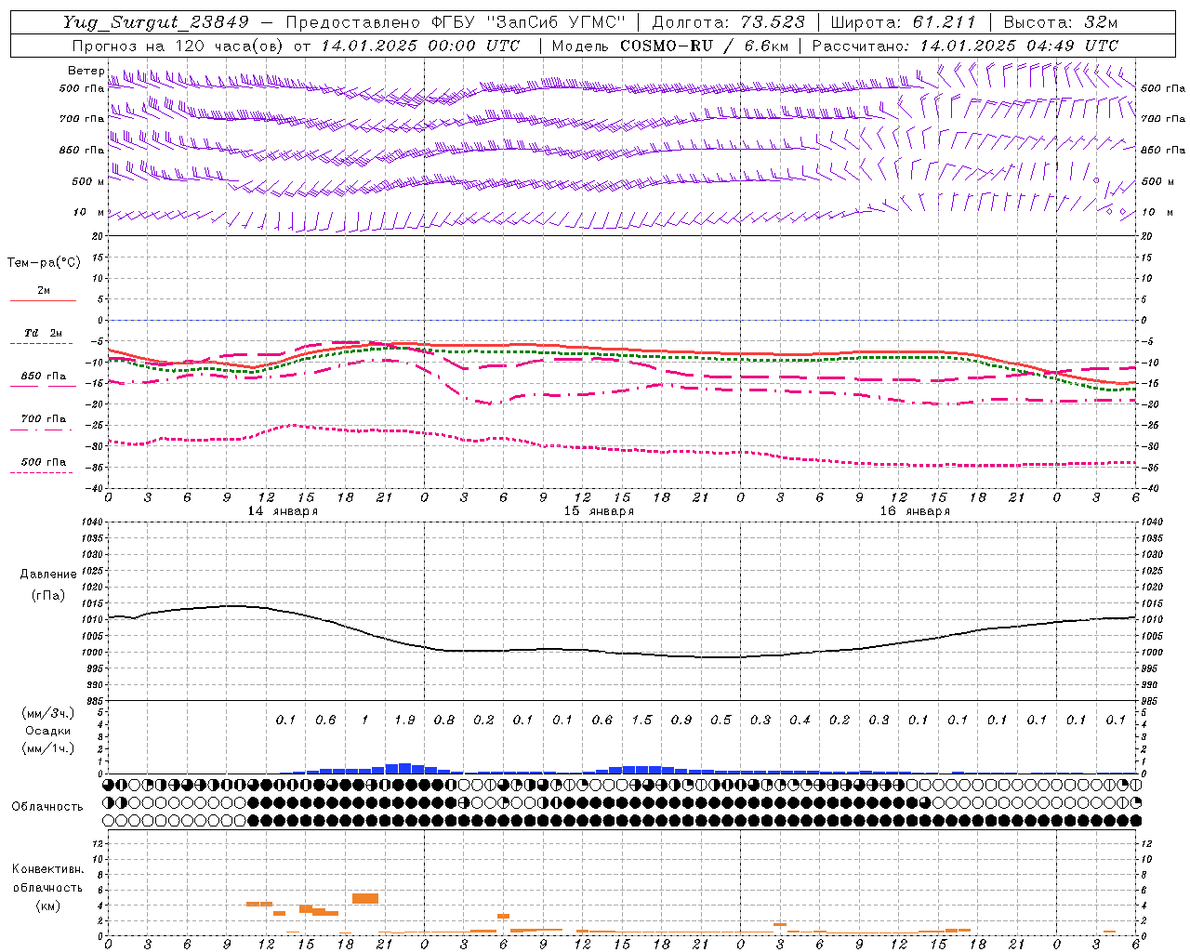Select the (мм/1ч.) unit label
This screenshot has width=1190, height=952.
coord(48,748)
